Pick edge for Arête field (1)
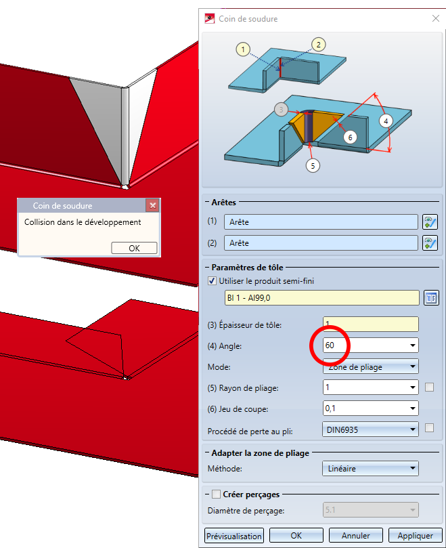The image size is (446, 548). pyautogui.click(x=430, y=222)
